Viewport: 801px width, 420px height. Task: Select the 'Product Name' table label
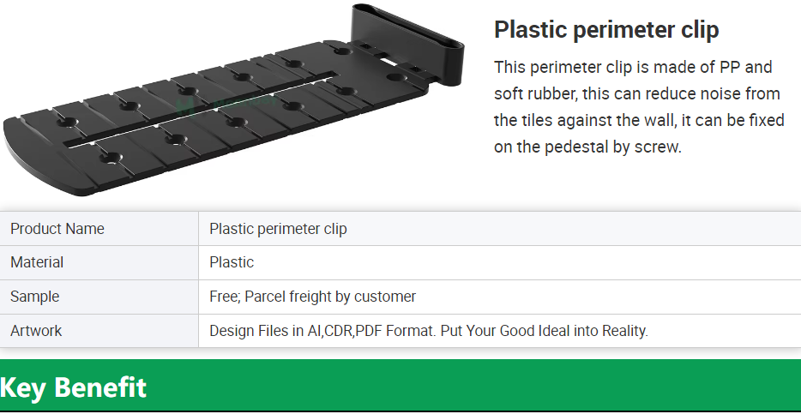pos(57,229)
